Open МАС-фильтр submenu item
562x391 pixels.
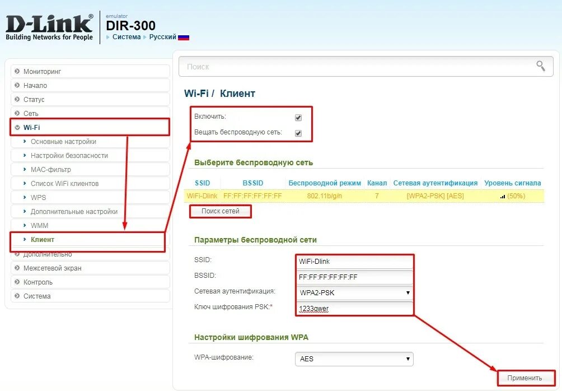coord(90,169)
